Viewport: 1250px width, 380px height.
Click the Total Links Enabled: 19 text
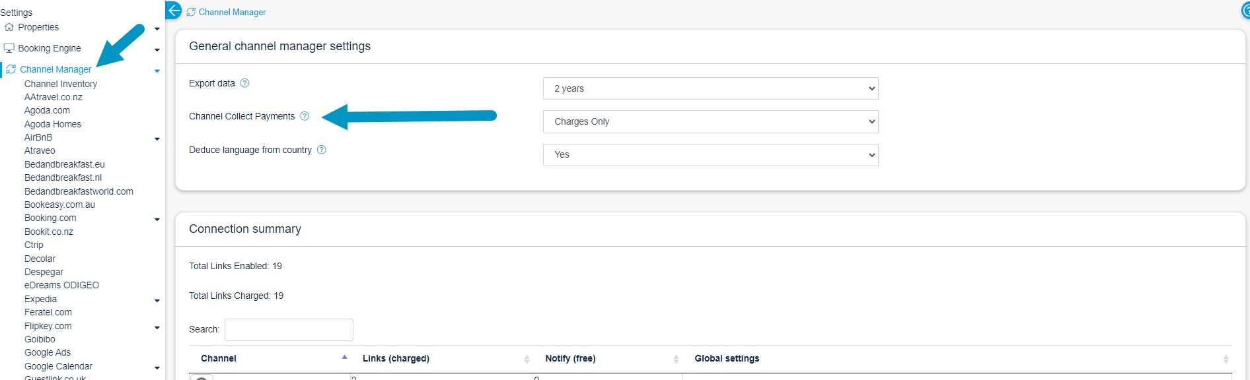point(235,266)
